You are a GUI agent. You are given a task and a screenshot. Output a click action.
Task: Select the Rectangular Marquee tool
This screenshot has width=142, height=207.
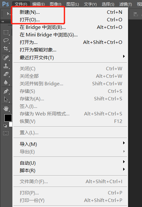6,32
